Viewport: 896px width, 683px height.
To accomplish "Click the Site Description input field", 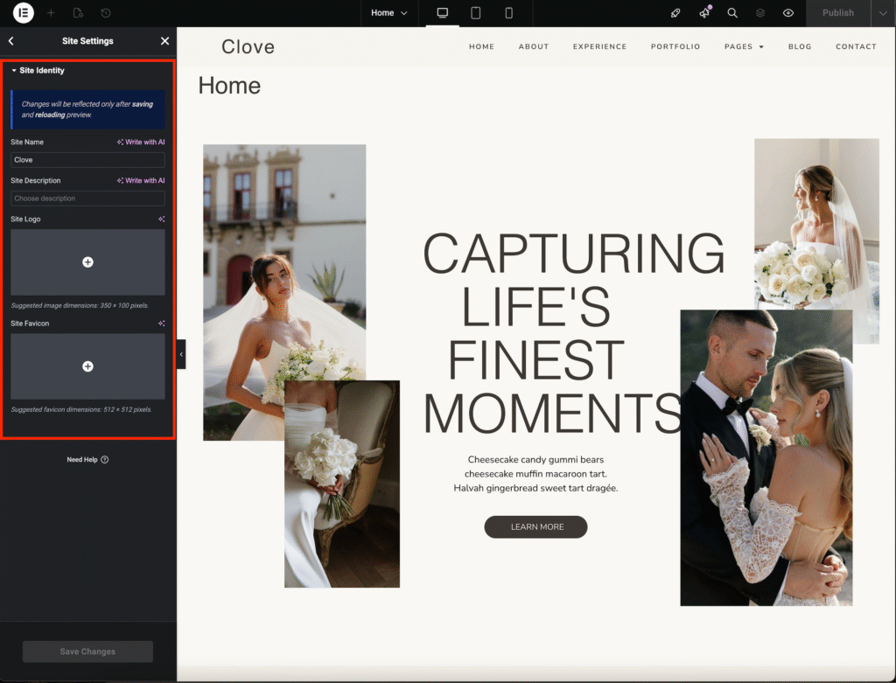I will point(87,199).
